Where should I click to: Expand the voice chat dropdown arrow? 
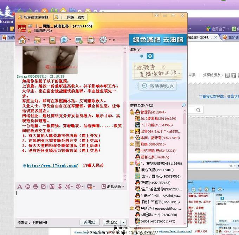coord(70,40)
